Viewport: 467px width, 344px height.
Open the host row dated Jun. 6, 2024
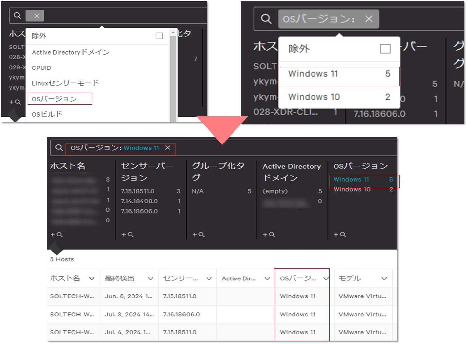pyautogui.click(x=222, y=296)
